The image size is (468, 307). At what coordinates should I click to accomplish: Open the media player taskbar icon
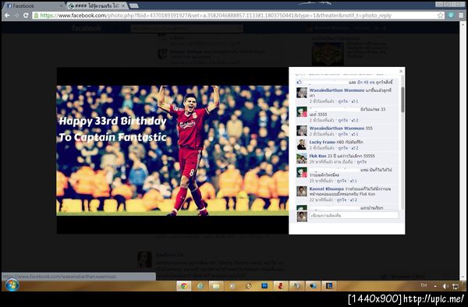(x=232, y=286)
